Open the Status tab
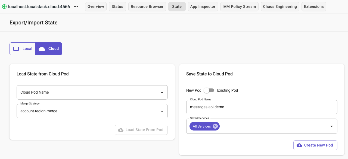 point(117,7)
